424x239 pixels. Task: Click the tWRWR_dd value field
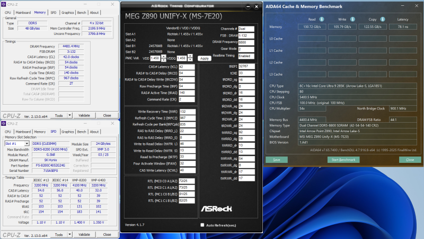[246, 178]
